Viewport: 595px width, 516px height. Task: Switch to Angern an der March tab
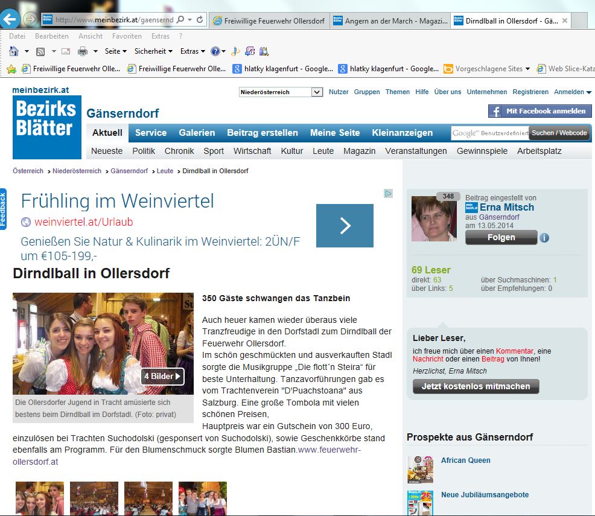pyautogui.click(x=390, y=21)
